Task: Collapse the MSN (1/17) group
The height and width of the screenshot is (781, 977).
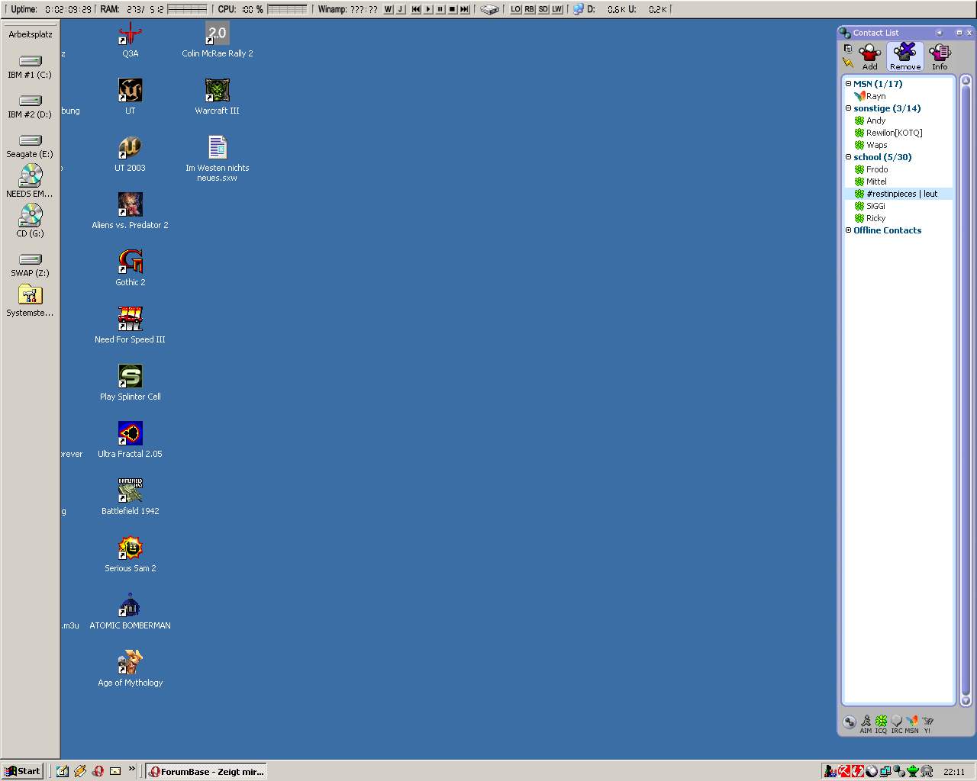Action: pos(848,84)
